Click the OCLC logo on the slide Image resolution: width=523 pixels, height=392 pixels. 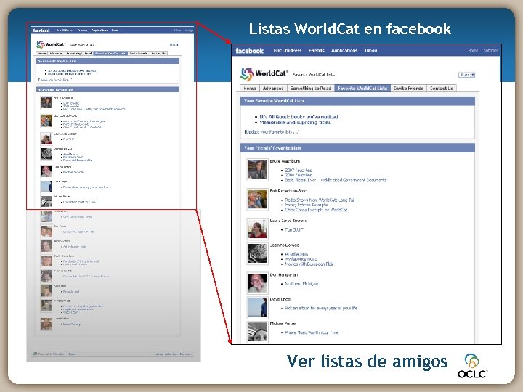(x=472, y=366)
